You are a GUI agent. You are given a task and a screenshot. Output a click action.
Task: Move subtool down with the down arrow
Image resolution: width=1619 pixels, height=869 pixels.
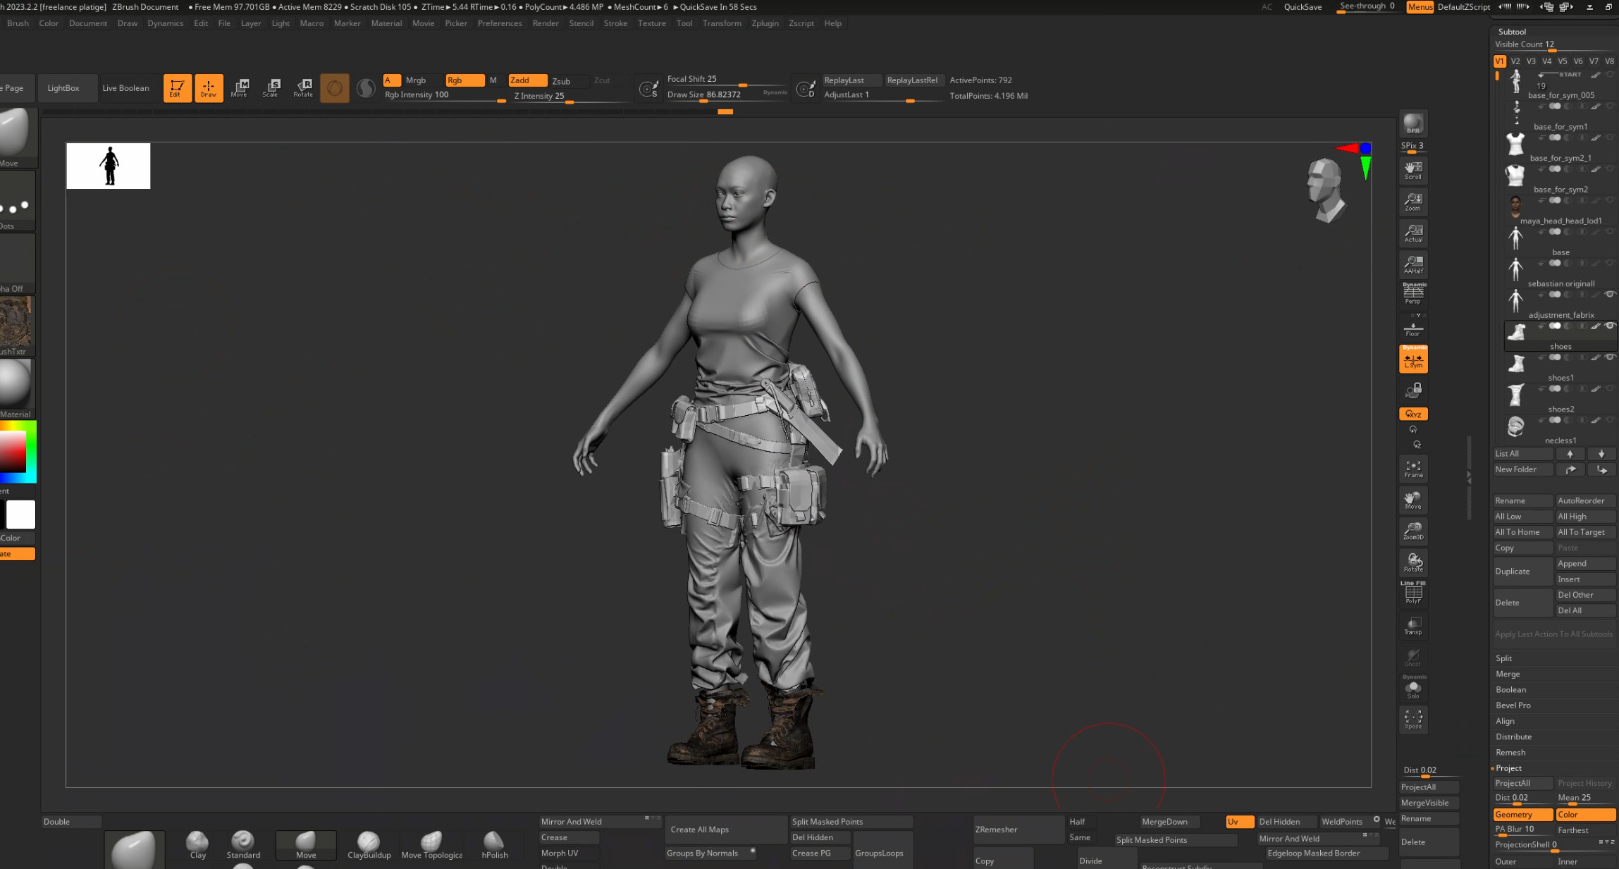click(1601, 454)
